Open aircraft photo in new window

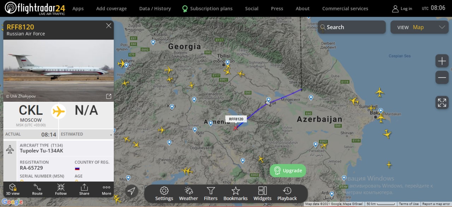tap(109, 96)
